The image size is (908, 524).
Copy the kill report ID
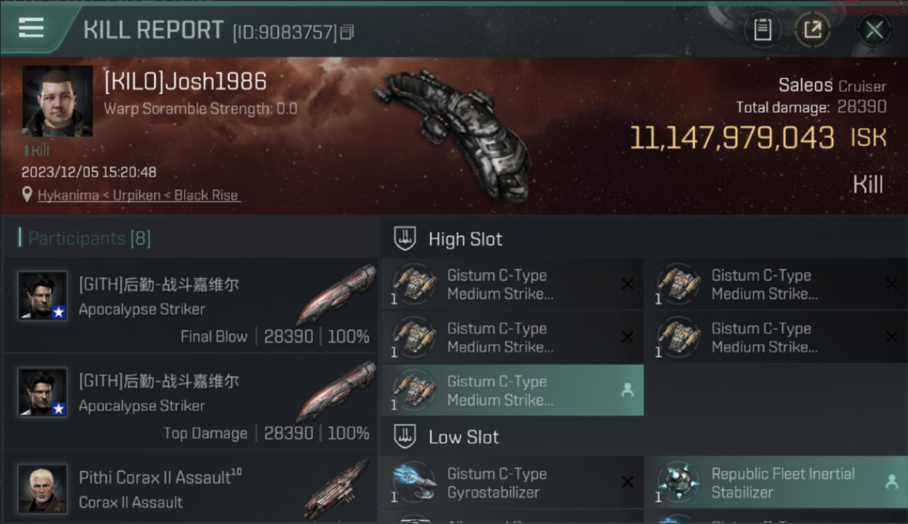pos(347,32)
